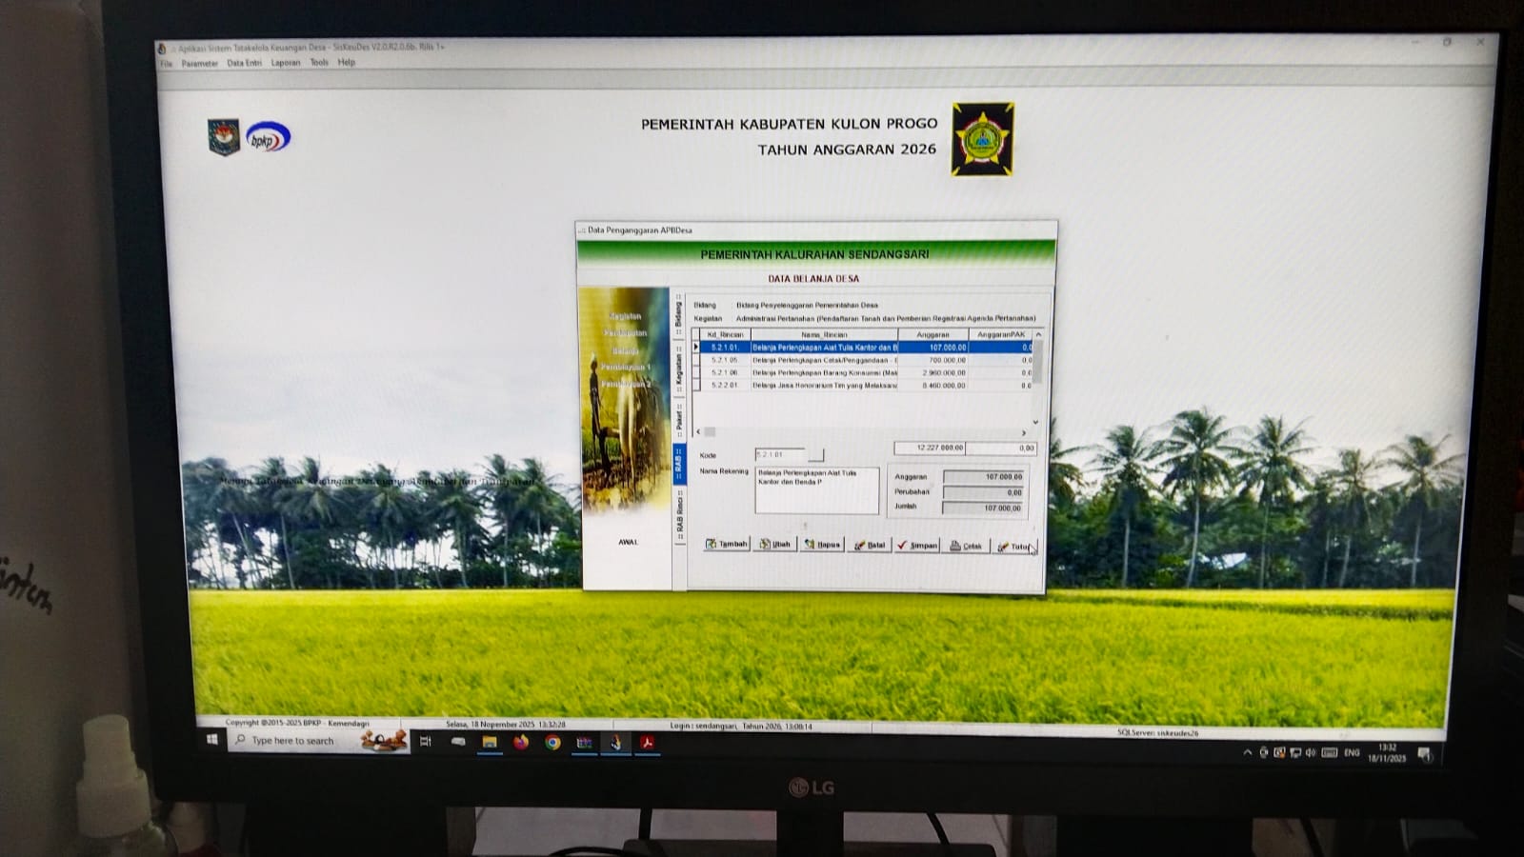Open File Explorer in the taskbar
This screenshot has height=857, width=1524.
click(x=490, y=743)
